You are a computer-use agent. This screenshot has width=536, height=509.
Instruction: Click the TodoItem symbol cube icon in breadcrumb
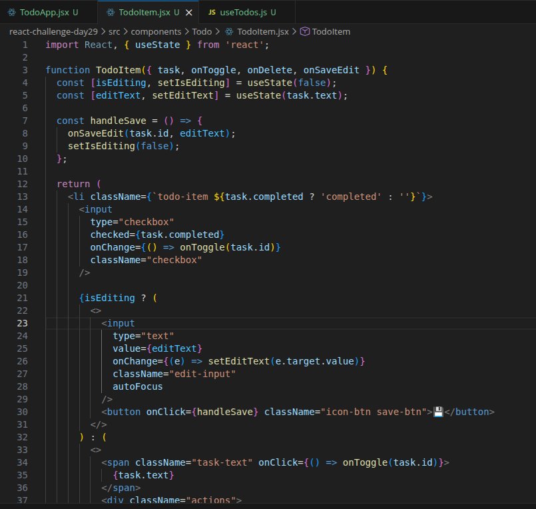(304, 31)
